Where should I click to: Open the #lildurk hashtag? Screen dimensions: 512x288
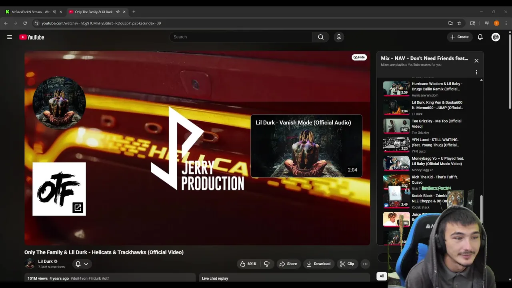[x=94, y=278]
